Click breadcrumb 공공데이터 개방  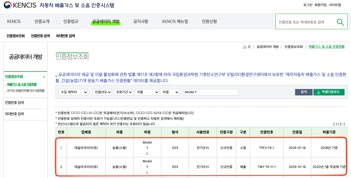pyautogui.click(x=267, y=47)
